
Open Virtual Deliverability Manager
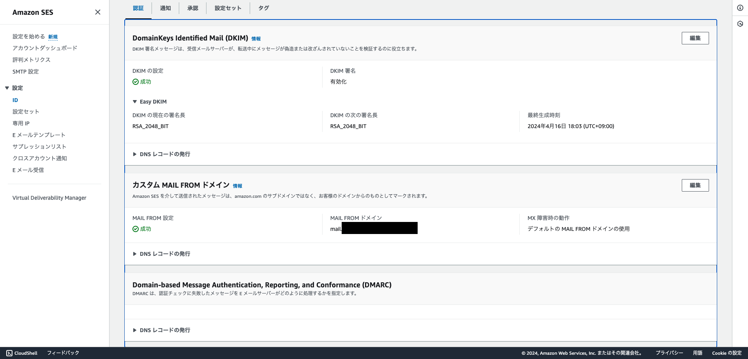[x=49, y=198]
